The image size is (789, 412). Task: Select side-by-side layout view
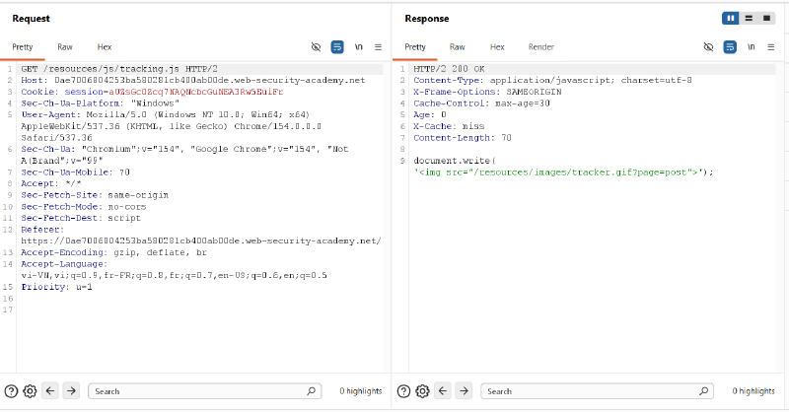point(731,18)
